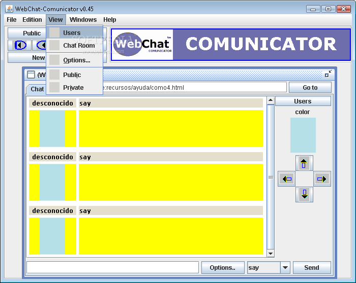The image size is (356, 283).
Task: Toggle the Private menu checkbox icon
Action: coord(54,87)
